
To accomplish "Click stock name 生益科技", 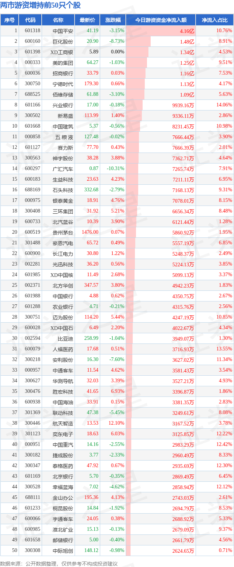I will tap(63, 180).
